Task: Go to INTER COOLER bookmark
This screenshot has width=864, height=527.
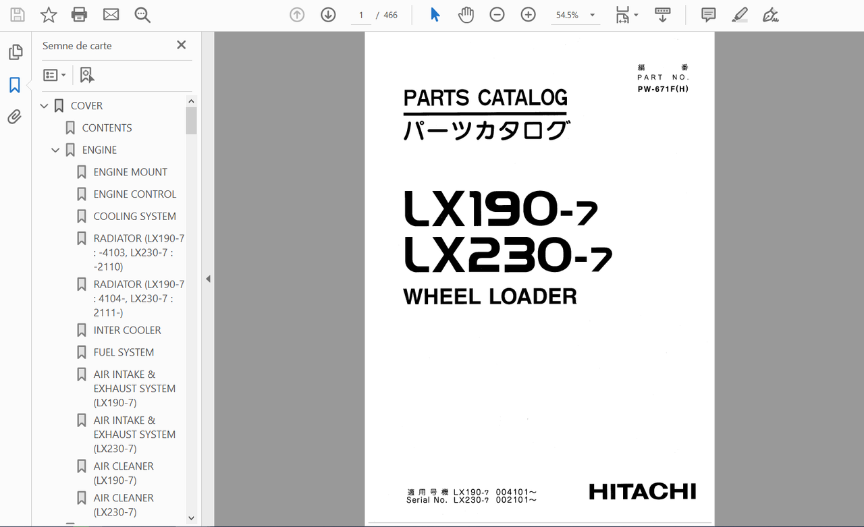Action: point(128,331)
